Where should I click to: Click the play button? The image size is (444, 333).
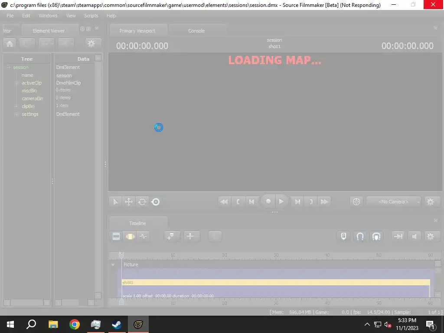tap(281, 201)
